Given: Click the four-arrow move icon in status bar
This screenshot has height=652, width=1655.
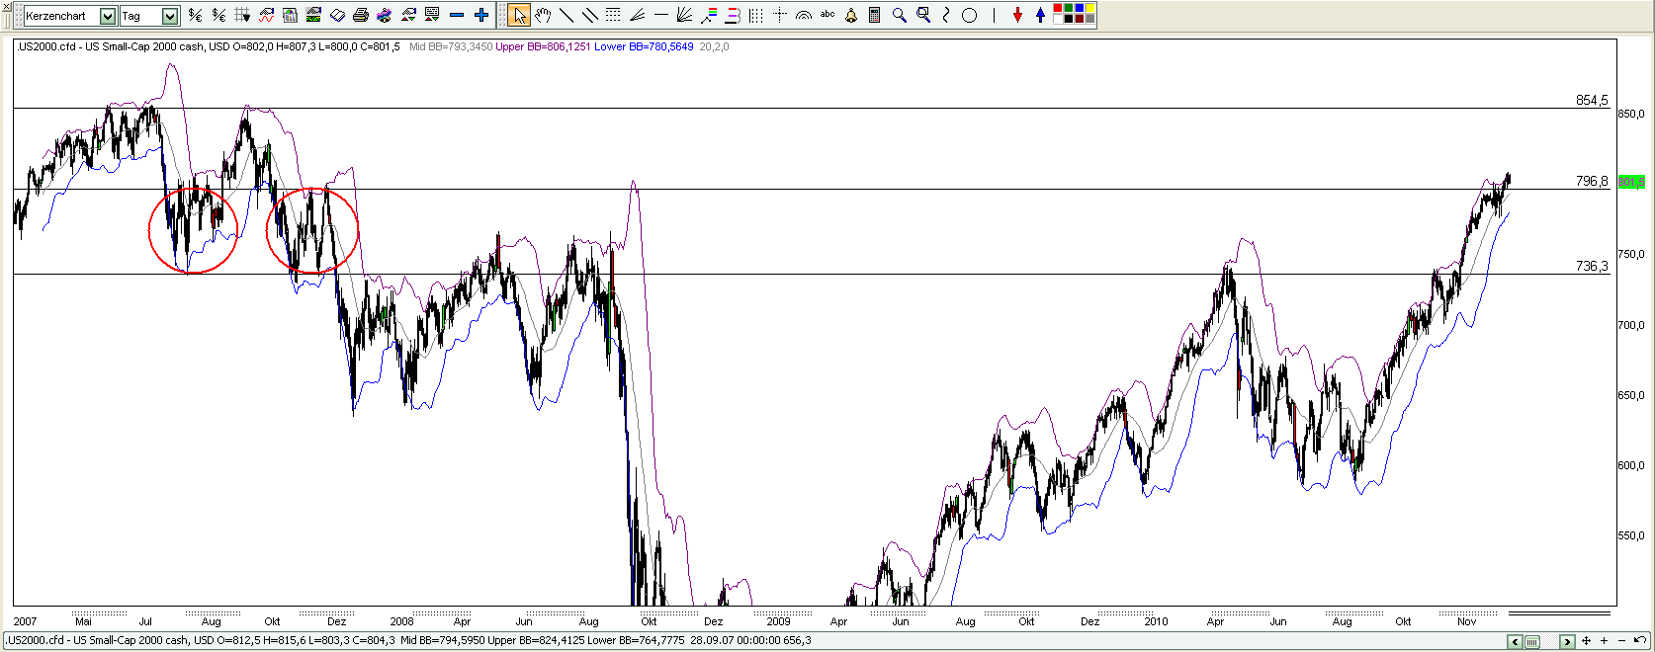Looking at the screenshot, I should (1586, 640).
